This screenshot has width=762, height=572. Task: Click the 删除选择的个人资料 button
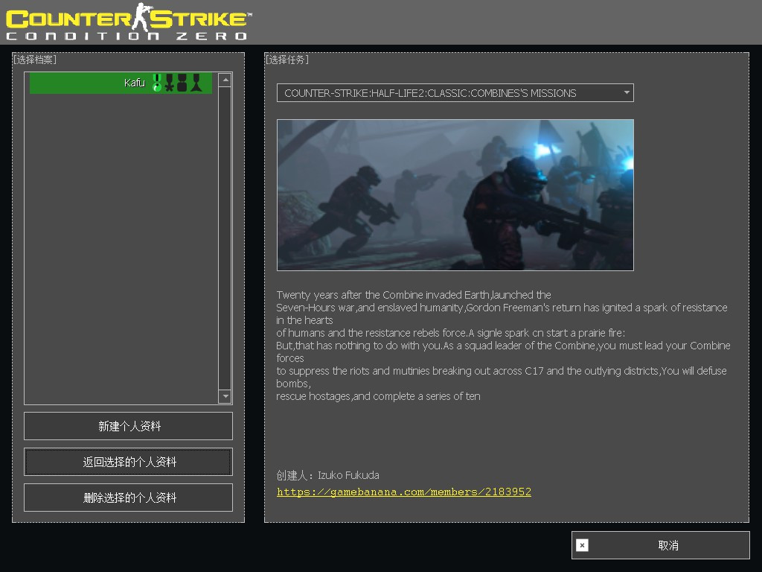click(x=128, y=498)
